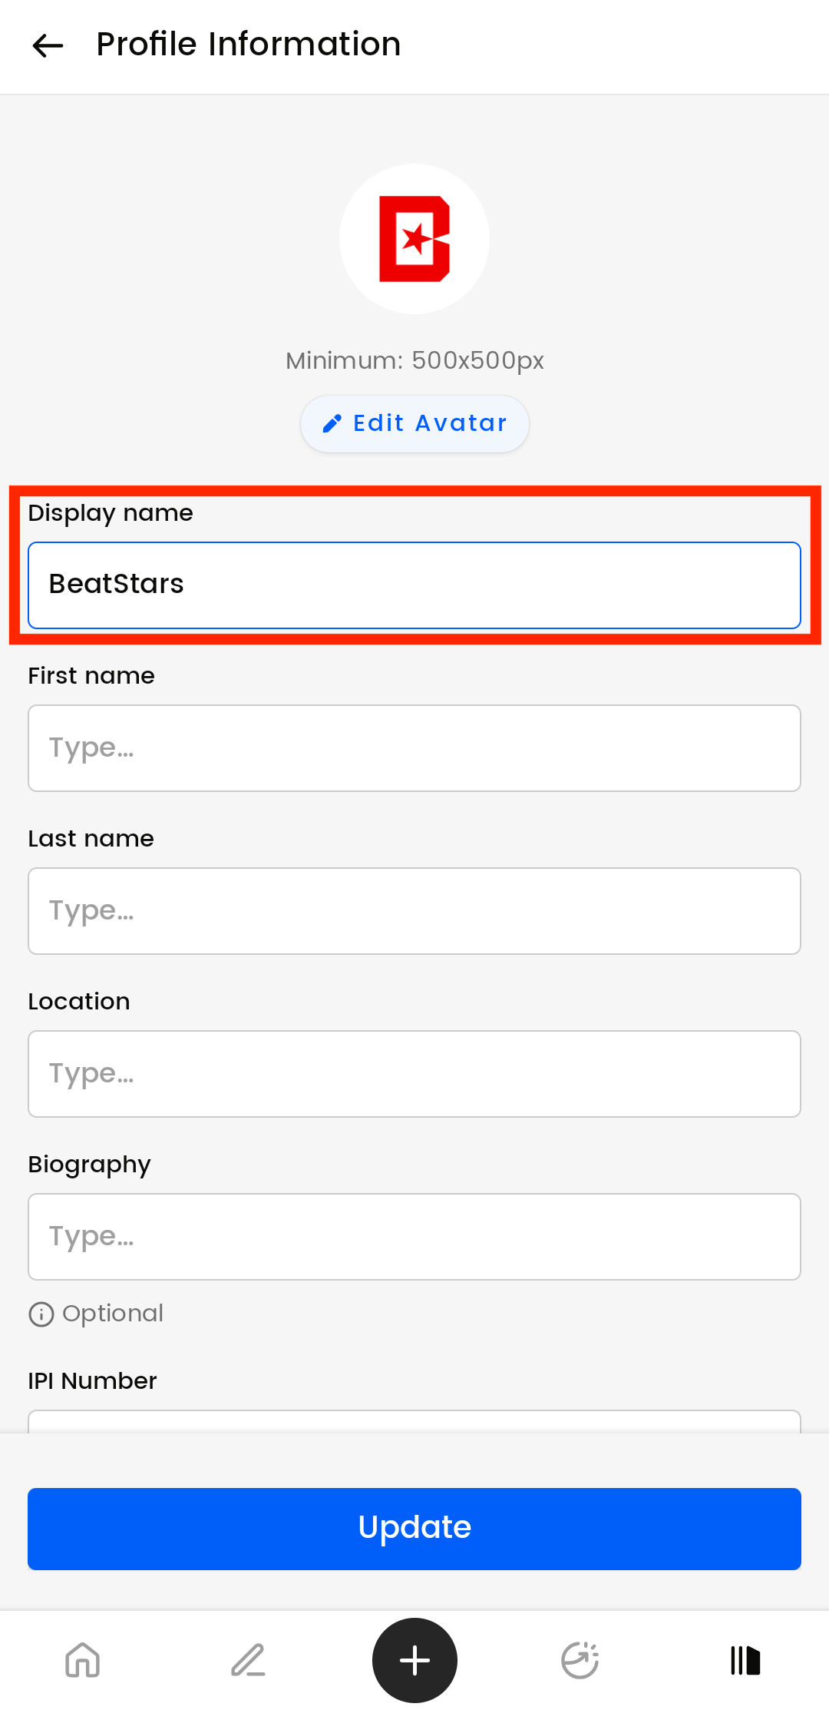
Task: Tap the Location input field
Action: coord(414,1074)
